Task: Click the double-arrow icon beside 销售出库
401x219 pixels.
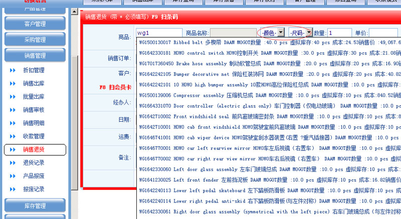Action: (x=13, y=84)
